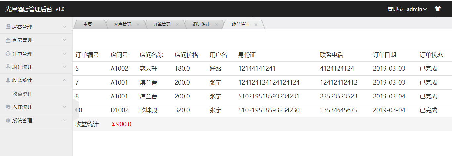Click ID number 12144141241
This screenshot has height=156, width=452.
257,69
